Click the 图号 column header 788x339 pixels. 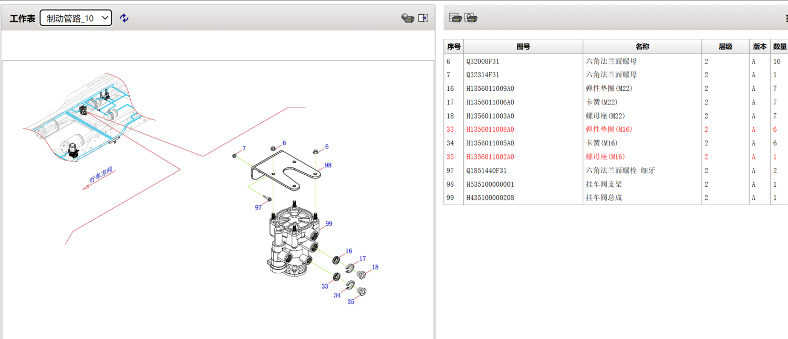click(523, 47)
